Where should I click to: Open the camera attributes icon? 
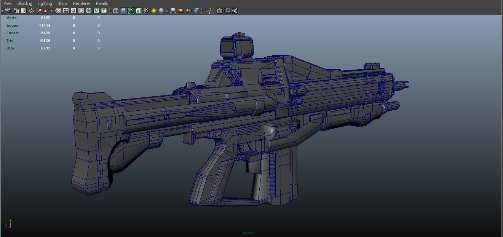pyautogui.click(x=16, y=11)
